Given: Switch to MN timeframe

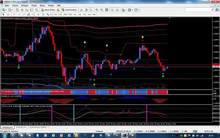Looking at the screenshot, I should pos(94,14).
